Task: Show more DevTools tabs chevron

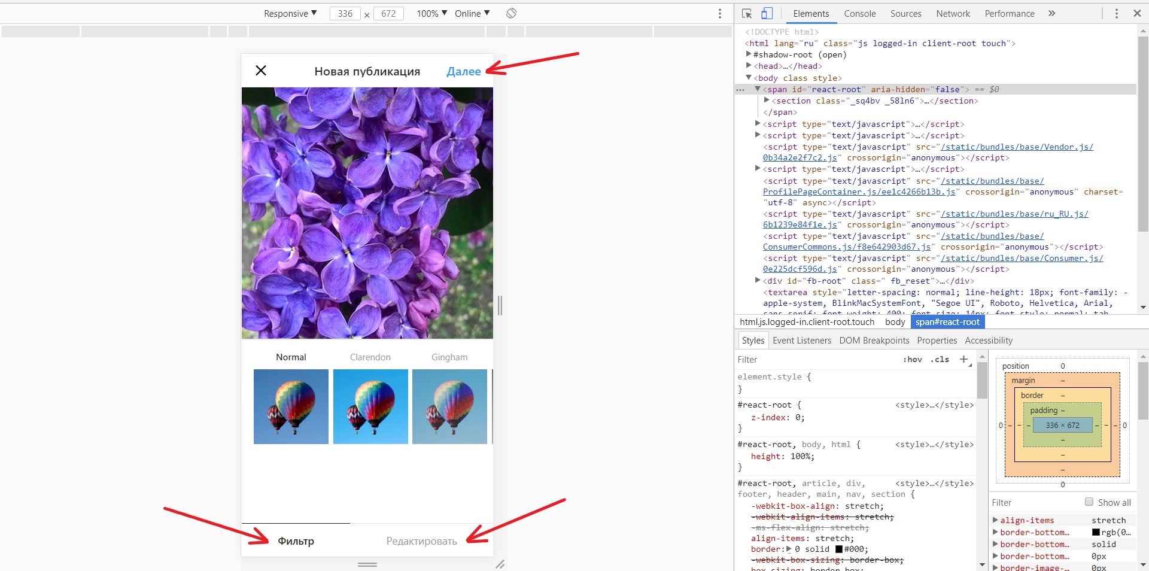Action: [x=1051, y=13]
